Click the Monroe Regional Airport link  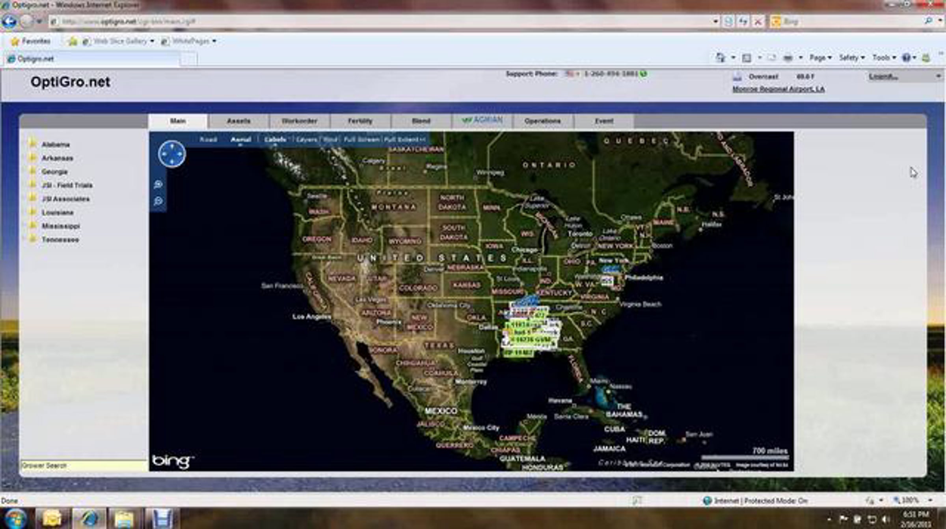tap(778, 89)
